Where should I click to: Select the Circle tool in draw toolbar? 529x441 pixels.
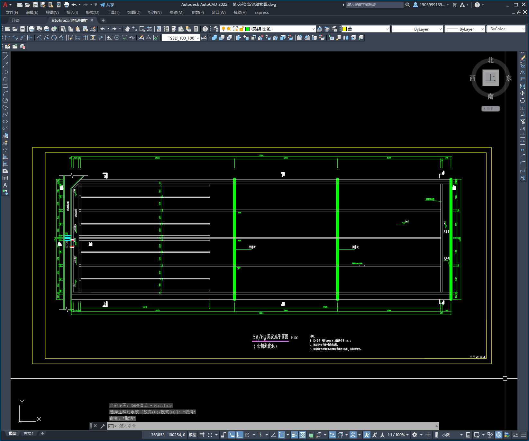tap(5, 100)
